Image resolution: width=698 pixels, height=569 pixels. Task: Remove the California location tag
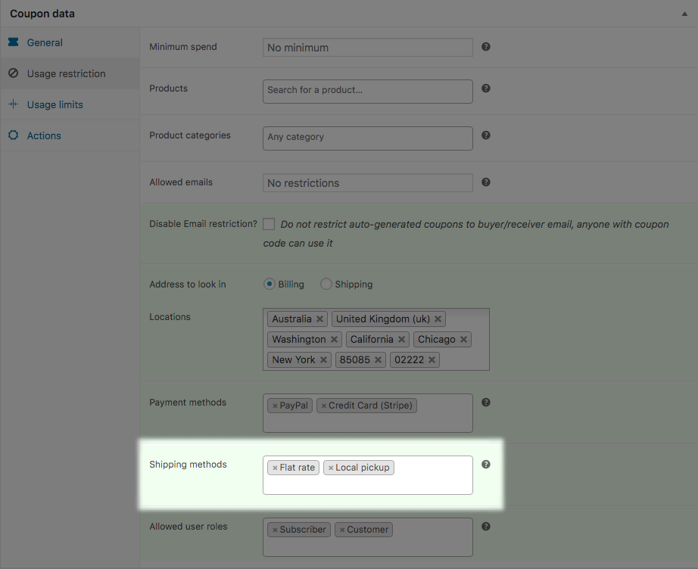point(402,340)
